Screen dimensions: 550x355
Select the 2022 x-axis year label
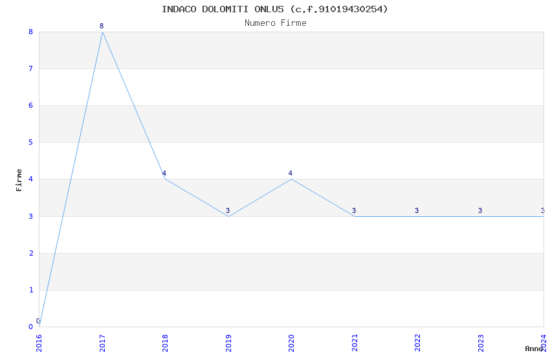click(418, 343)
